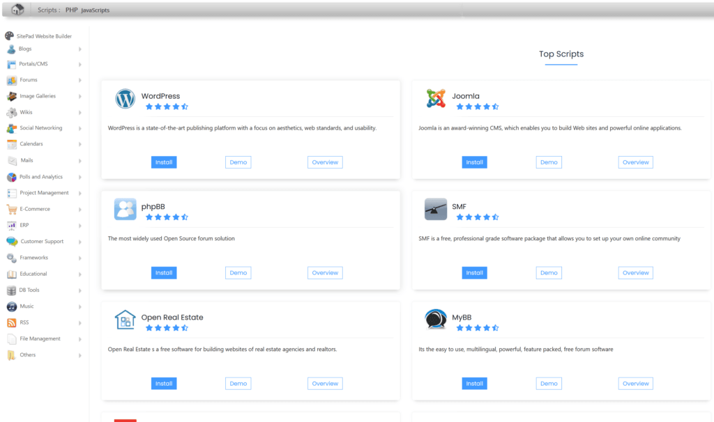
Task: Click the Frameworks gears icon
Action: click(x=12, y=258)
